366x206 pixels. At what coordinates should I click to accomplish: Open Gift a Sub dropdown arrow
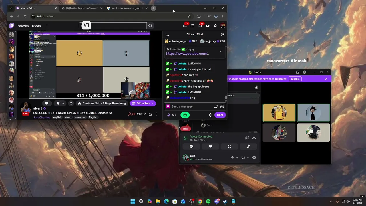(152, 103)
